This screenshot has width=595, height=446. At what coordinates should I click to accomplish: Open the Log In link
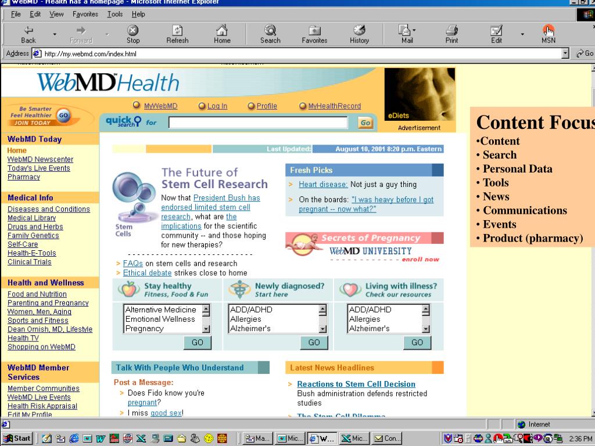point(217,106)
